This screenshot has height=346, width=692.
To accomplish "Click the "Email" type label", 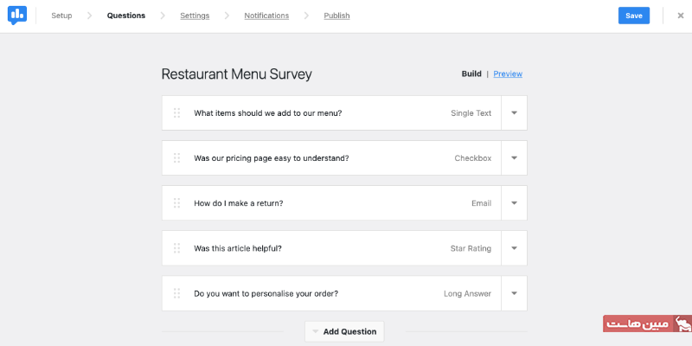I will pyautogui.click(x=482, y=203).
